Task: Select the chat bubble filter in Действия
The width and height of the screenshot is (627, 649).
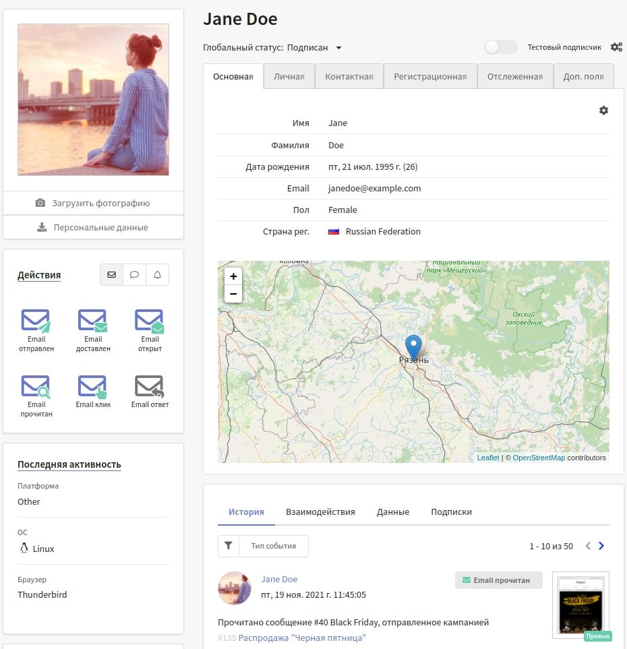Action: [134, 274]
